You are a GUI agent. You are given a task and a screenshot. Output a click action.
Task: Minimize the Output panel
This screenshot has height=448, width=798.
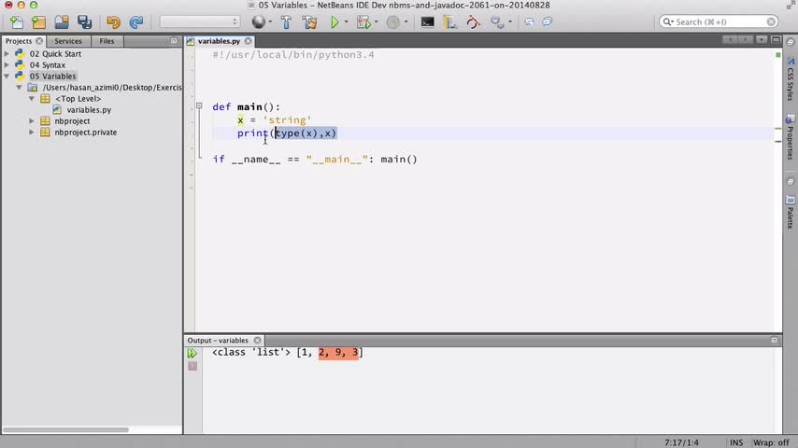774,340
